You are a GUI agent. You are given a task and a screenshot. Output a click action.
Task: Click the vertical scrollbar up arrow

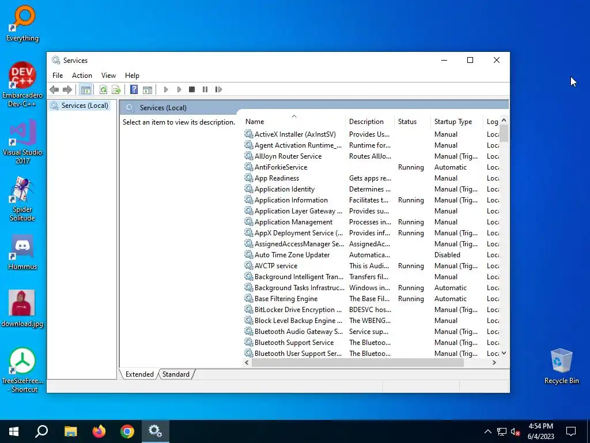tap(504, 120)
